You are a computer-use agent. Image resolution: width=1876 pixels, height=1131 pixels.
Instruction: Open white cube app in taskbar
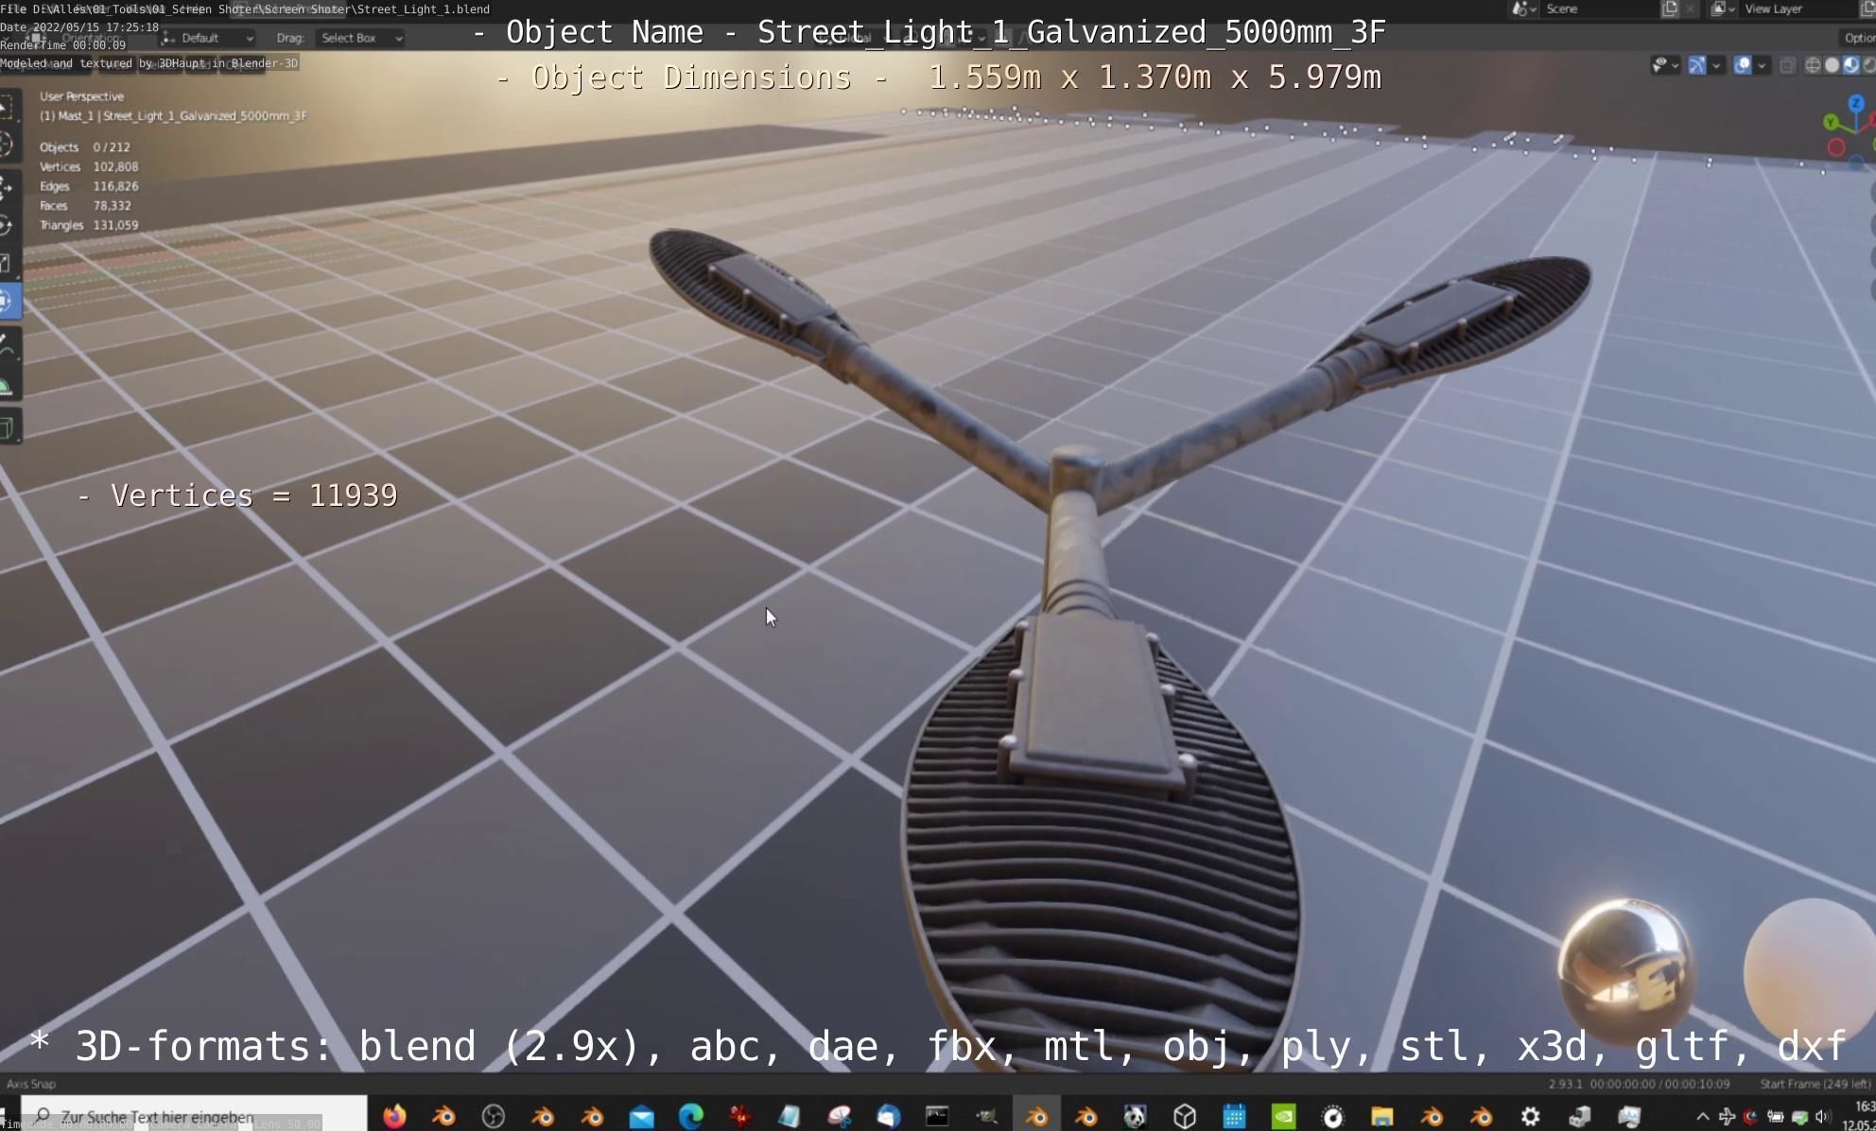(1185, 1116)
